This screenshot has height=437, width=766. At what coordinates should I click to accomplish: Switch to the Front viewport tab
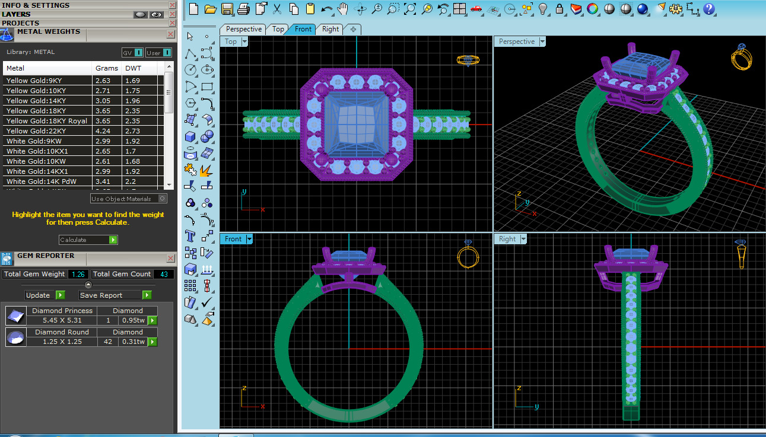point(303,29)
